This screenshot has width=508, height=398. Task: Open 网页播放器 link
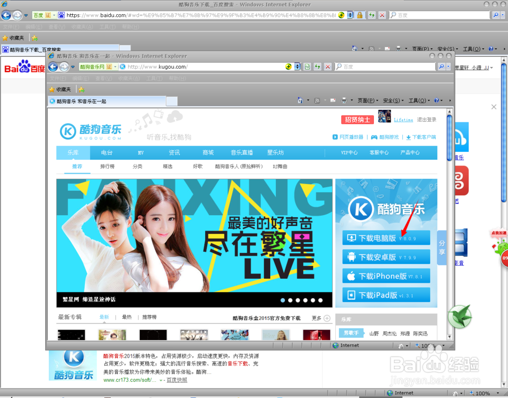click(x=348, y=137)
